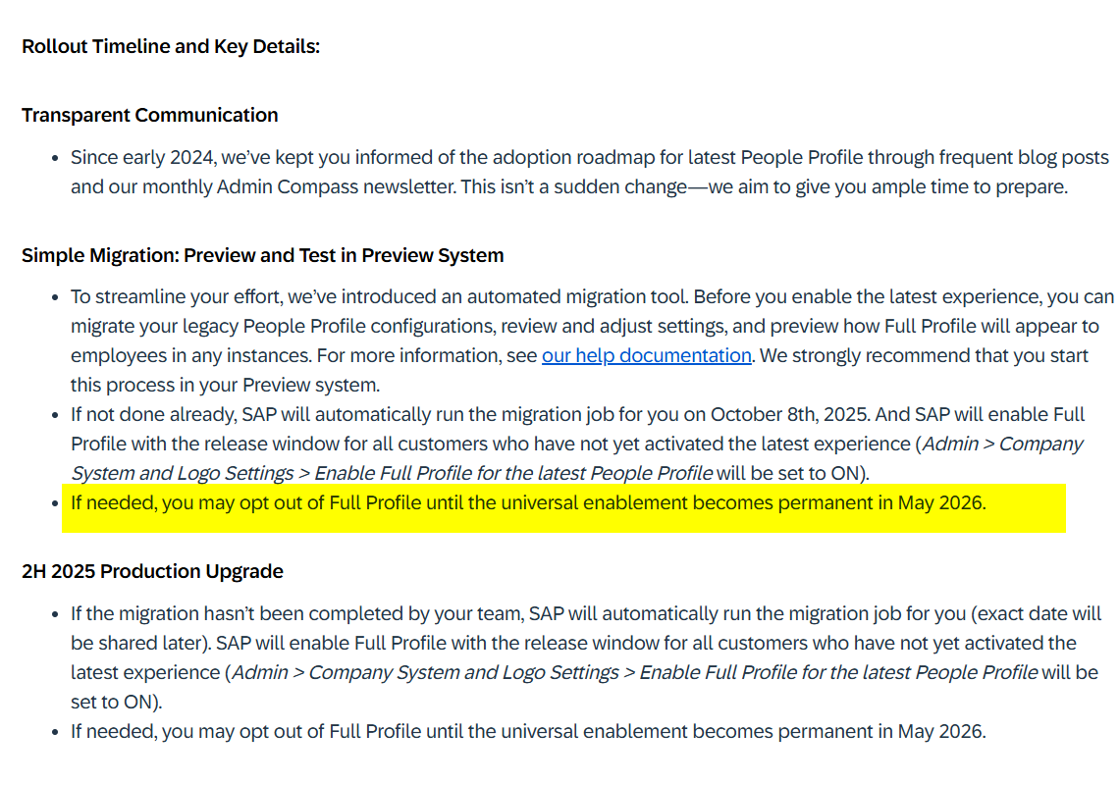Select the 'Simple Migration: Preview and Test' heading
The image size is (1119, 785).
click(x=263, y=255)
